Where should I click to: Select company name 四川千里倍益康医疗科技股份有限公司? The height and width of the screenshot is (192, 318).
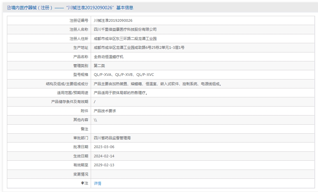click(x=125, y=29)
